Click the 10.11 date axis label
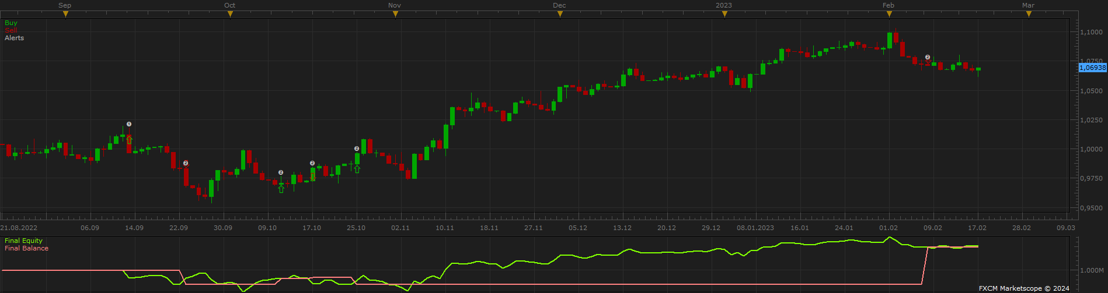This screenshot has width=1108, height=293. [445, 228]
